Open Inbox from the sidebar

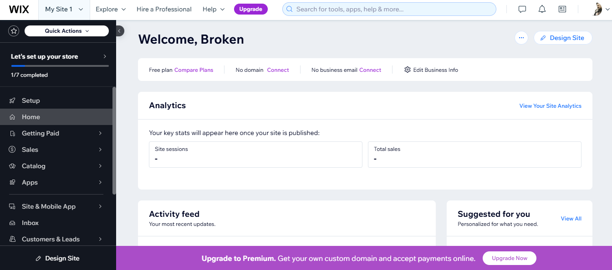tap(30, 223)
